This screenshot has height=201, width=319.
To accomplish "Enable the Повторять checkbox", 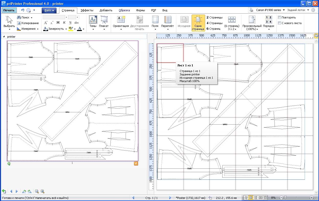I will pyautogui.click(x=280, y=17).
